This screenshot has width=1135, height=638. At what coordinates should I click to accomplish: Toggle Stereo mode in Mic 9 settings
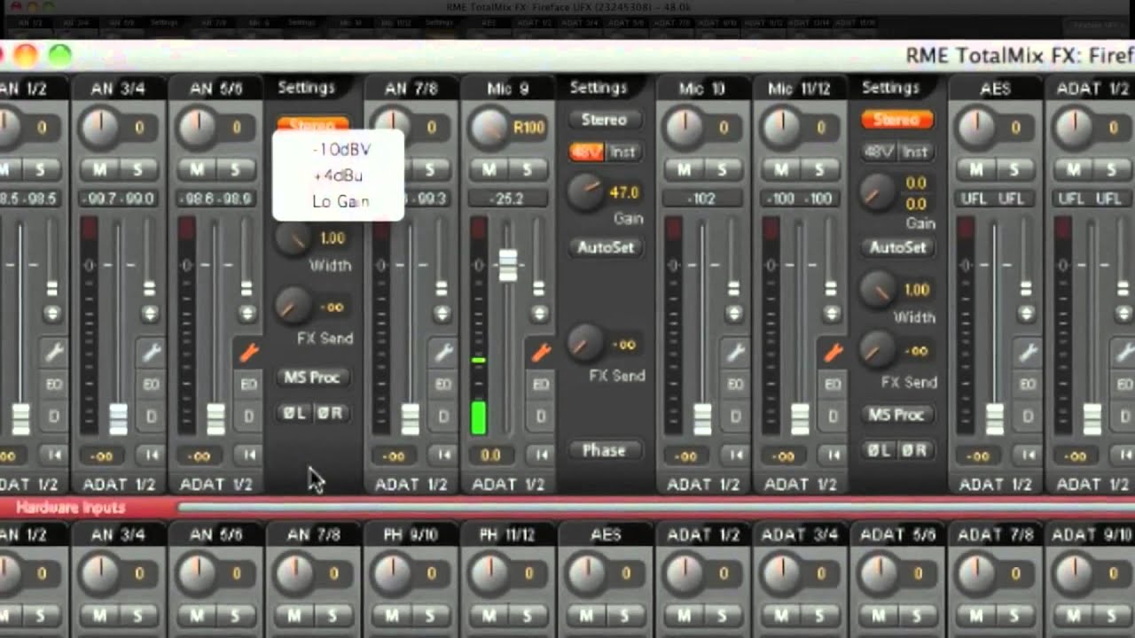tap(604, 120)
